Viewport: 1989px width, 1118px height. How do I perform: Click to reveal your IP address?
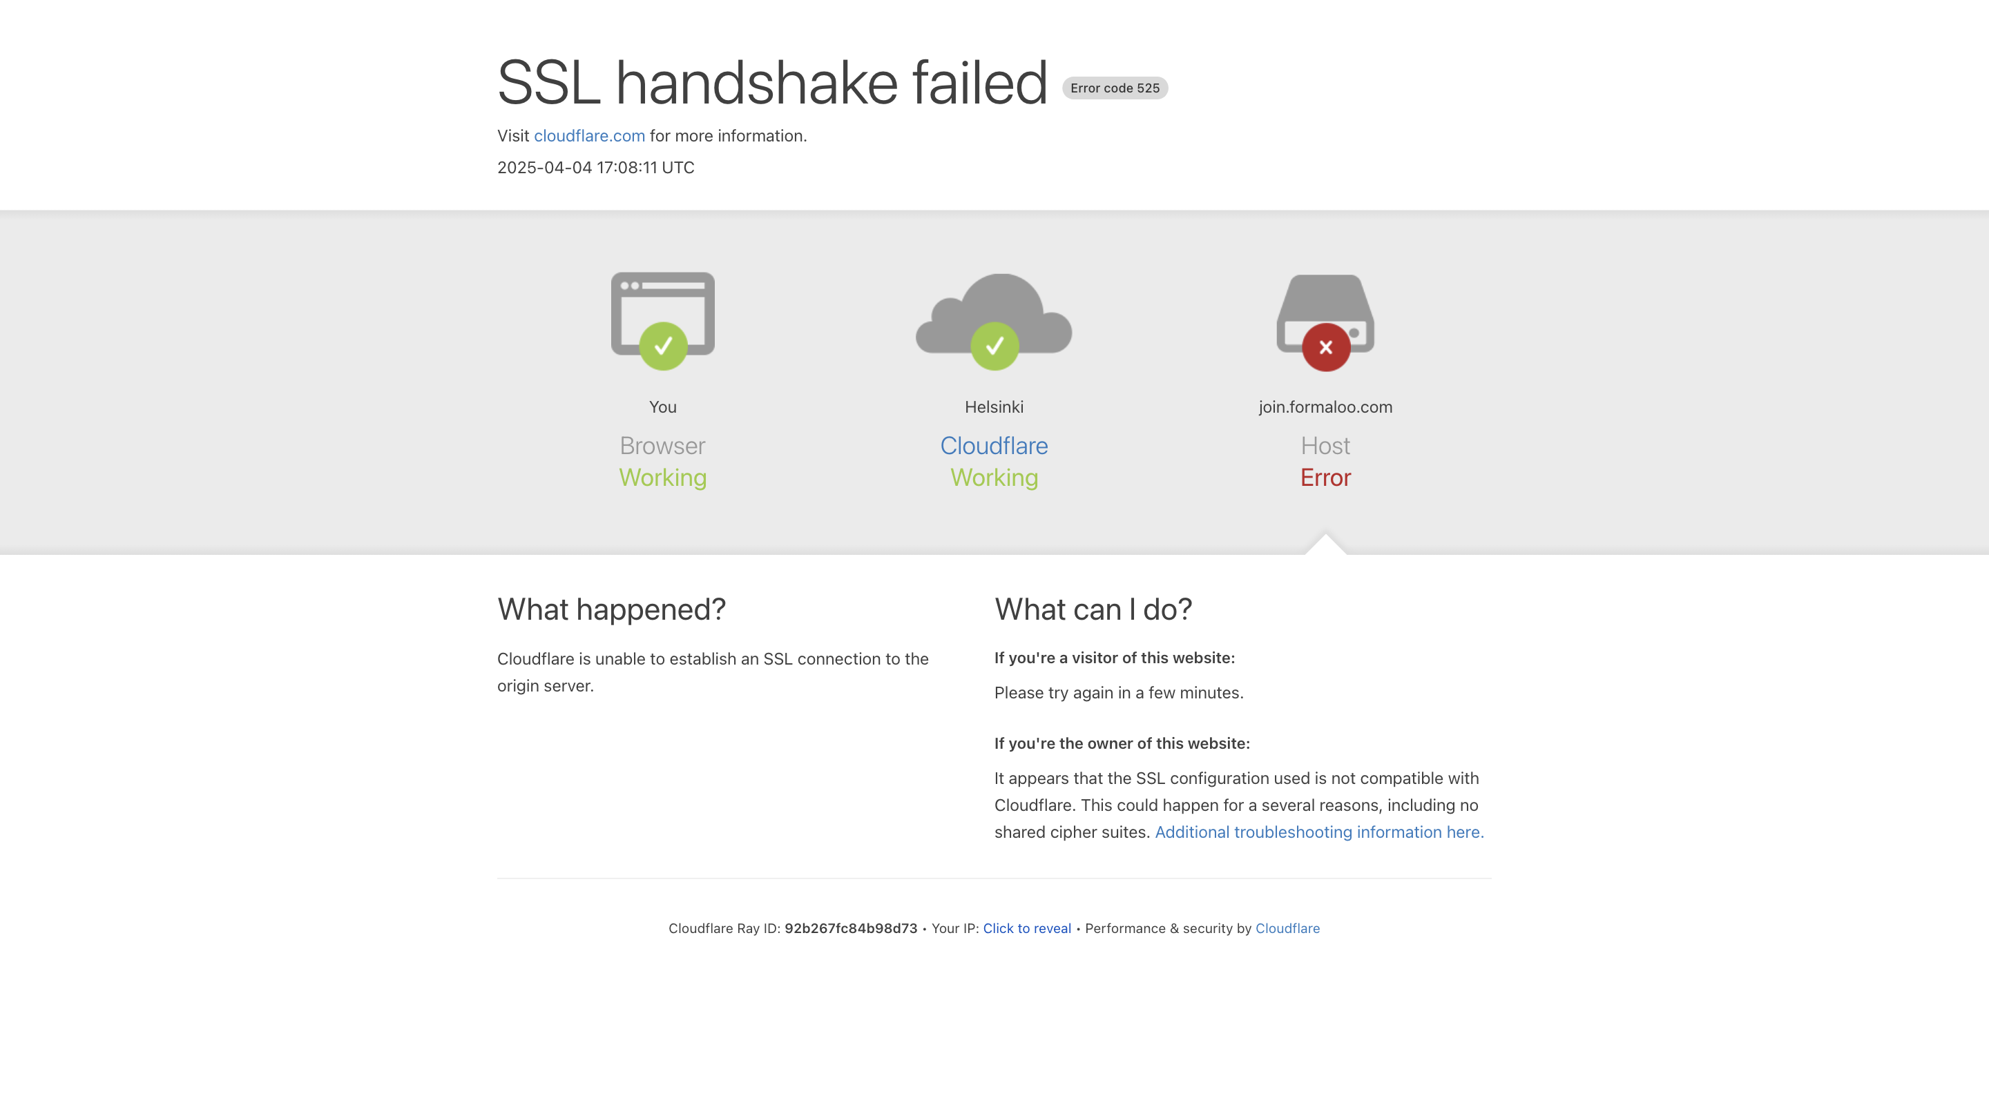[x=1026, y=928]
